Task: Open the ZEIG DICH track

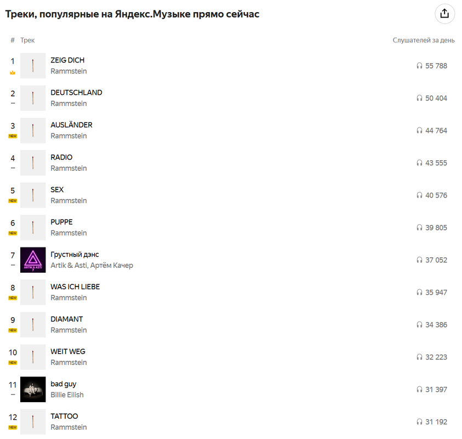Action: pyautogui.click(x=67, y=60)
